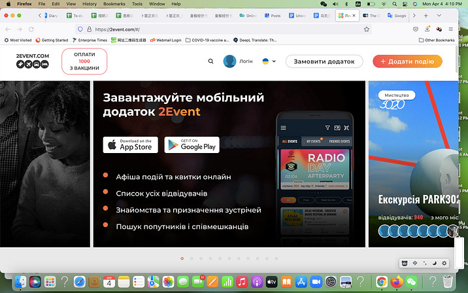
Task: Open Spotlight search in macOS menu bar
Action: click(x=395, y=4)
